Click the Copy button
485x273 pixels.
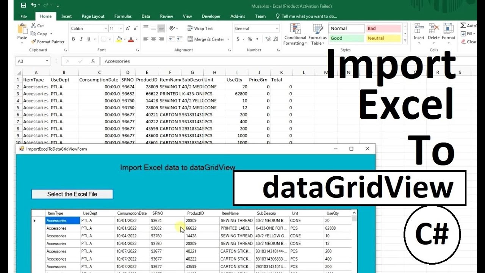[39, 34]
